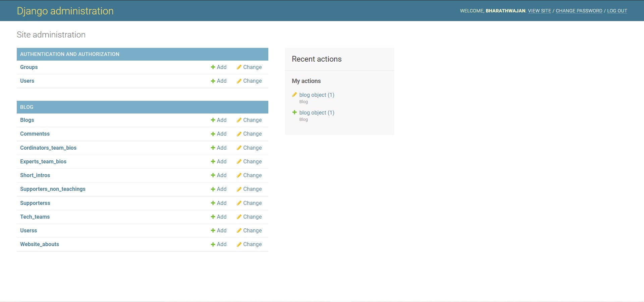Open the Groups model list
The height and width of the screenshot is (302, 644).
click(29, 67)
